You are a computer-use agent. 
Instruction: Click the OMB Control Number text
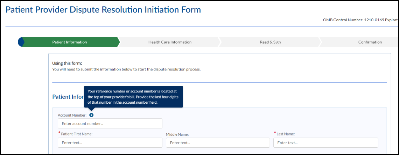360,20
